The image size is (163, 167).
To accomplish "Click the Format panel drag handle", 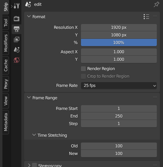I will [155, 16].
